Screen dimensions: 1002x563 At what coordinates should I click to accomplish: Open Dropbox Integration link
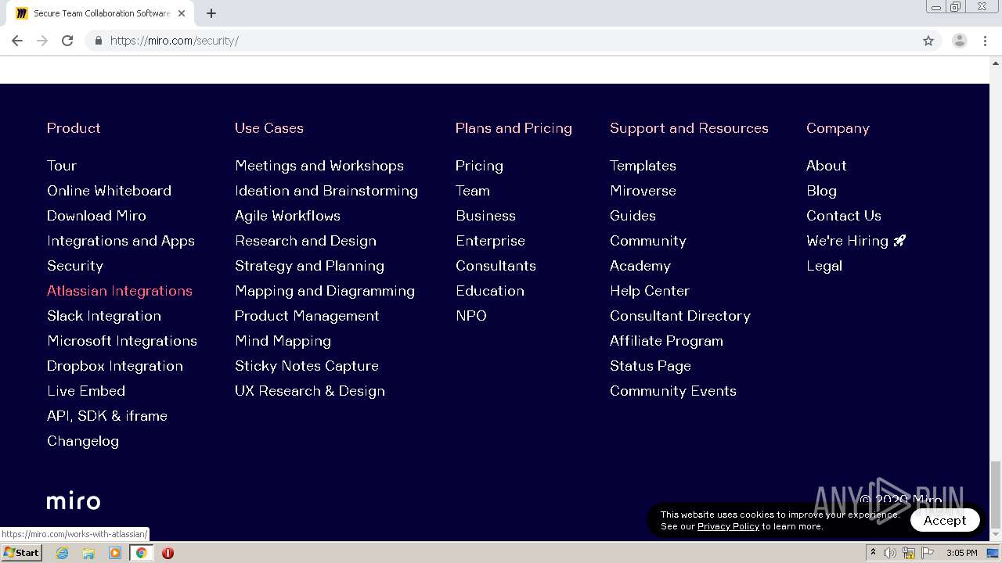115,366
